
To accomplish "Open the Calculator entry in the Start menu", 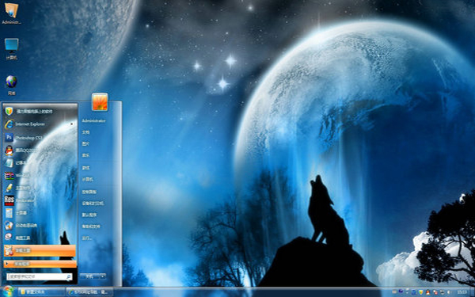I will coord(40,213).
